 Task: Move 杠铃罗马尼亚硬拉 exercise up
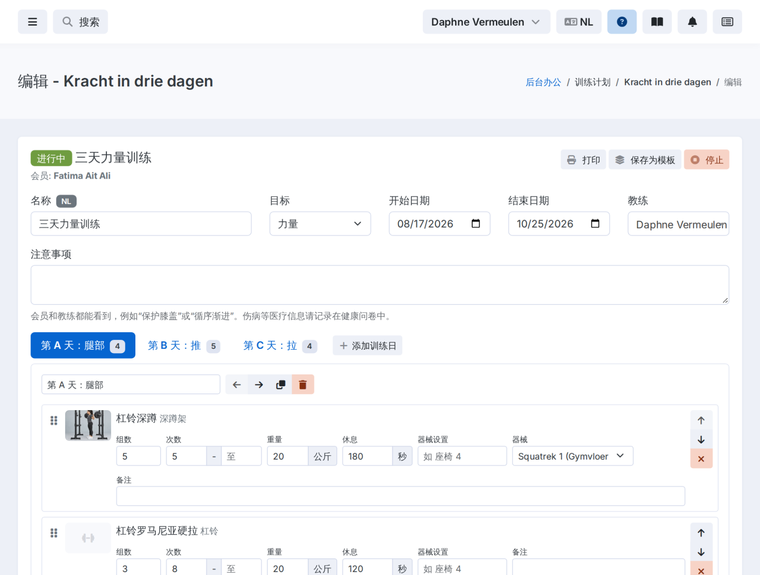701,533
